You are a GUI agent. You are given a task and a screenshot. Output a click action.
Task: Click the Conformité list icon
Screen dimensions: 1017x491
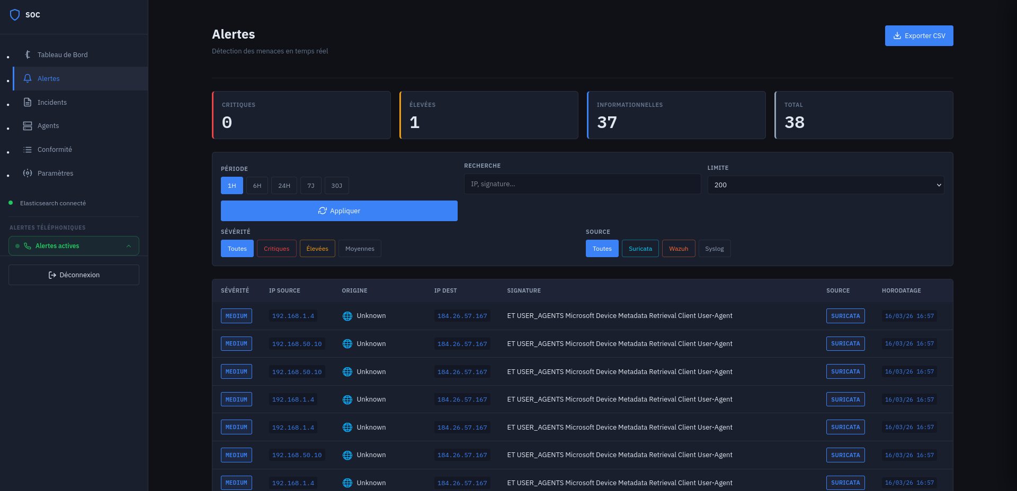pyautogui.click(x=28, y=150)
